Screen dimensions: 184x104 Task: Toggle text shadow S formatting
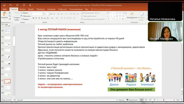point(42,18)
